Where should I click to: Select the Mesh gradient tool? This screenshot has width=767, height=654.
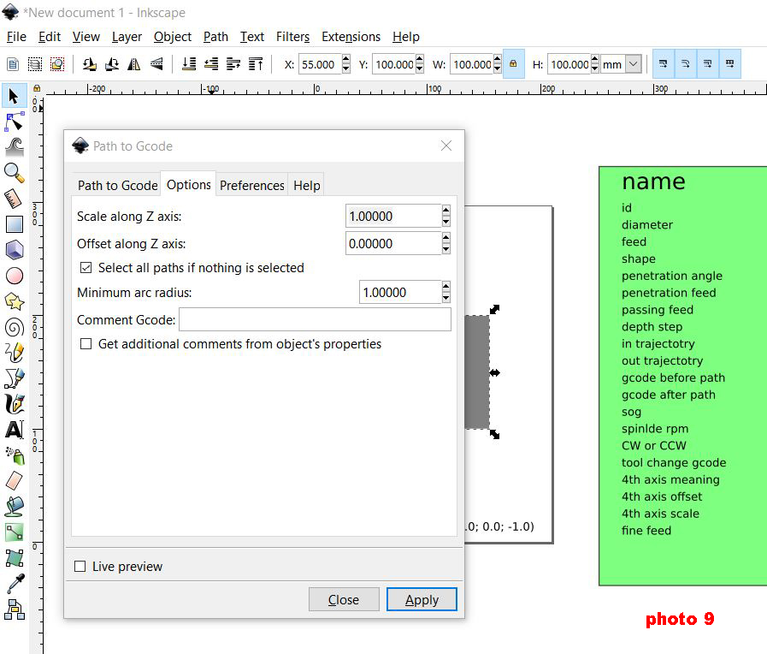[14, 558]
